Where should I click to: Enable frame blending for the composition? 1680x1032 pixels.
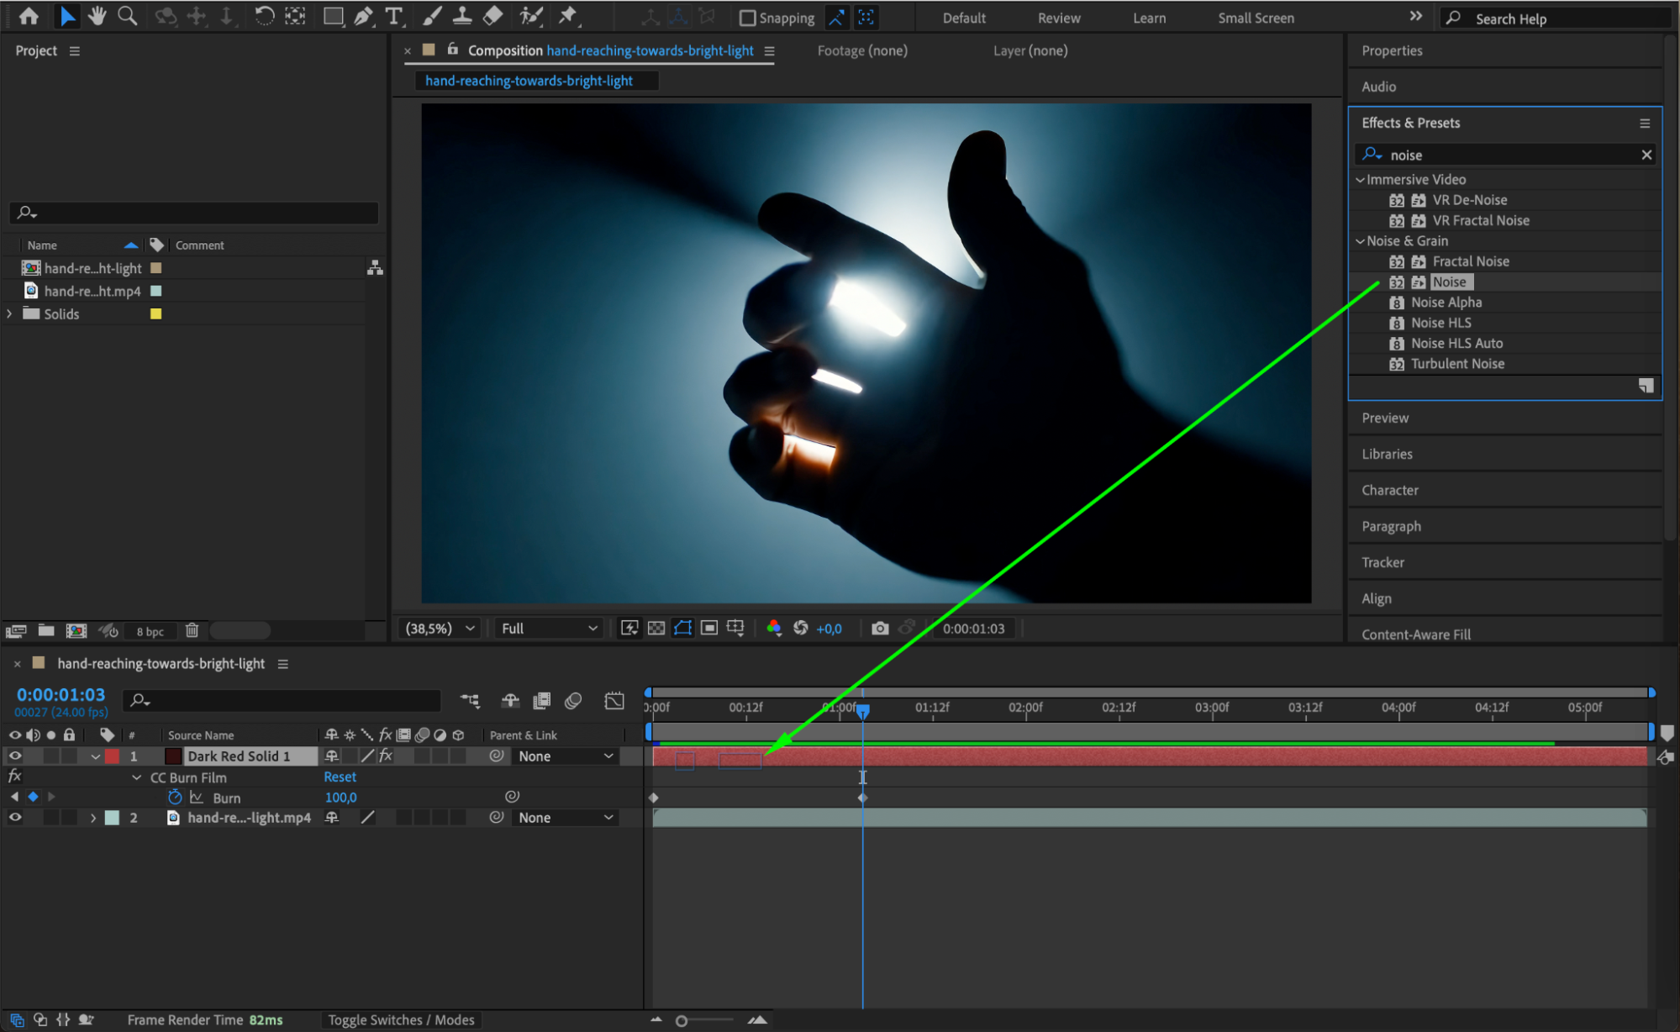pyautogui.click(x=542, y=700)
